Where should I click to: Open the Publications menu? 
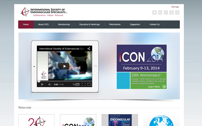click(x=115, y=25)
